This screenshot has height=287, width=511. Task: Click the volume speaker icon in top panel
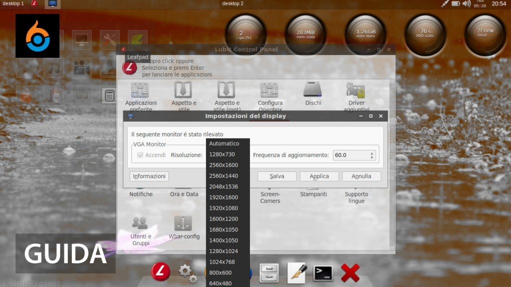[x=467, y=3]
